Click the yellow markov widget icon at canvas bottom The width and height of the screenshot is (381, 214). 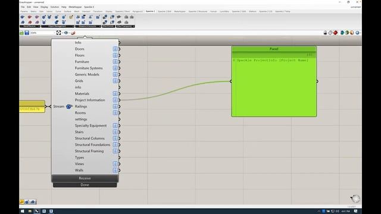point(21,202)
